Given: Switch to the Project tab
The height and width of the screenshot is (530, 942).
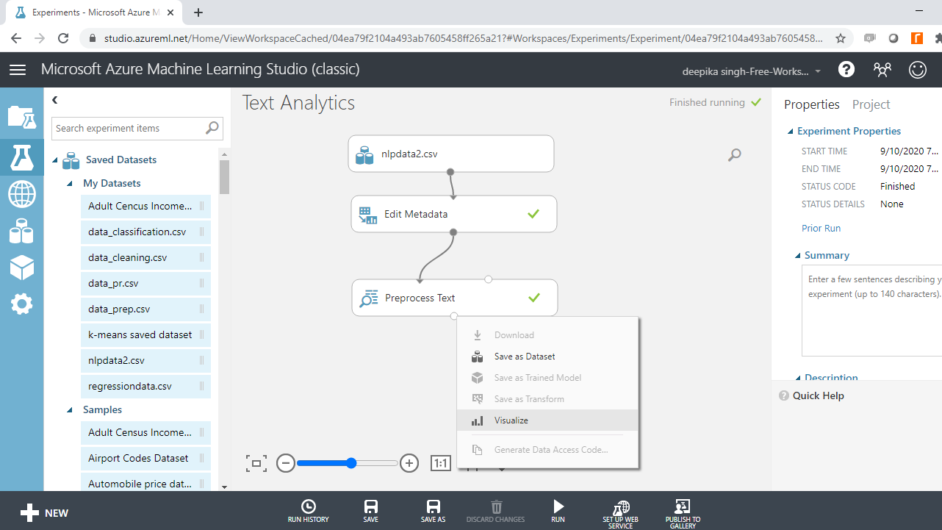Looking at the screenshot, I should coord(871,104).
